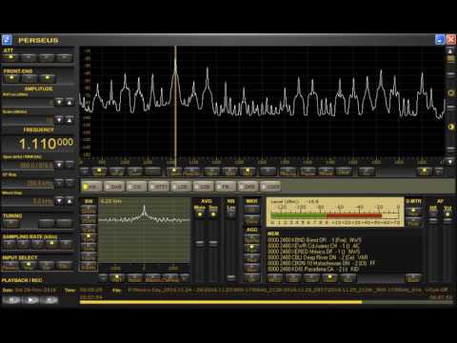This screenshot has height=343, width=457.
Task: Adjust the AVG Sec slider
Action: [213, 244]
